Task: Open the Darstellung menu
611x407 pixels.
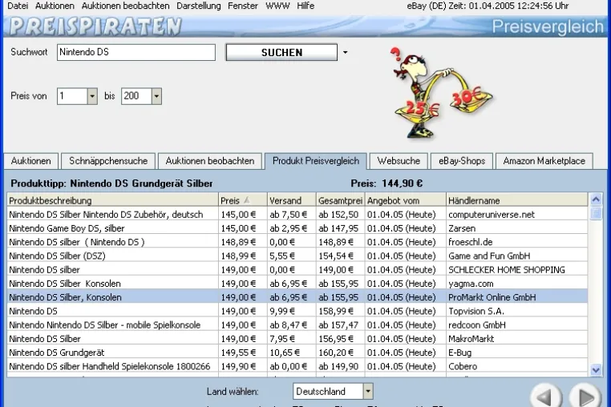Action: [x=198, y=6]
